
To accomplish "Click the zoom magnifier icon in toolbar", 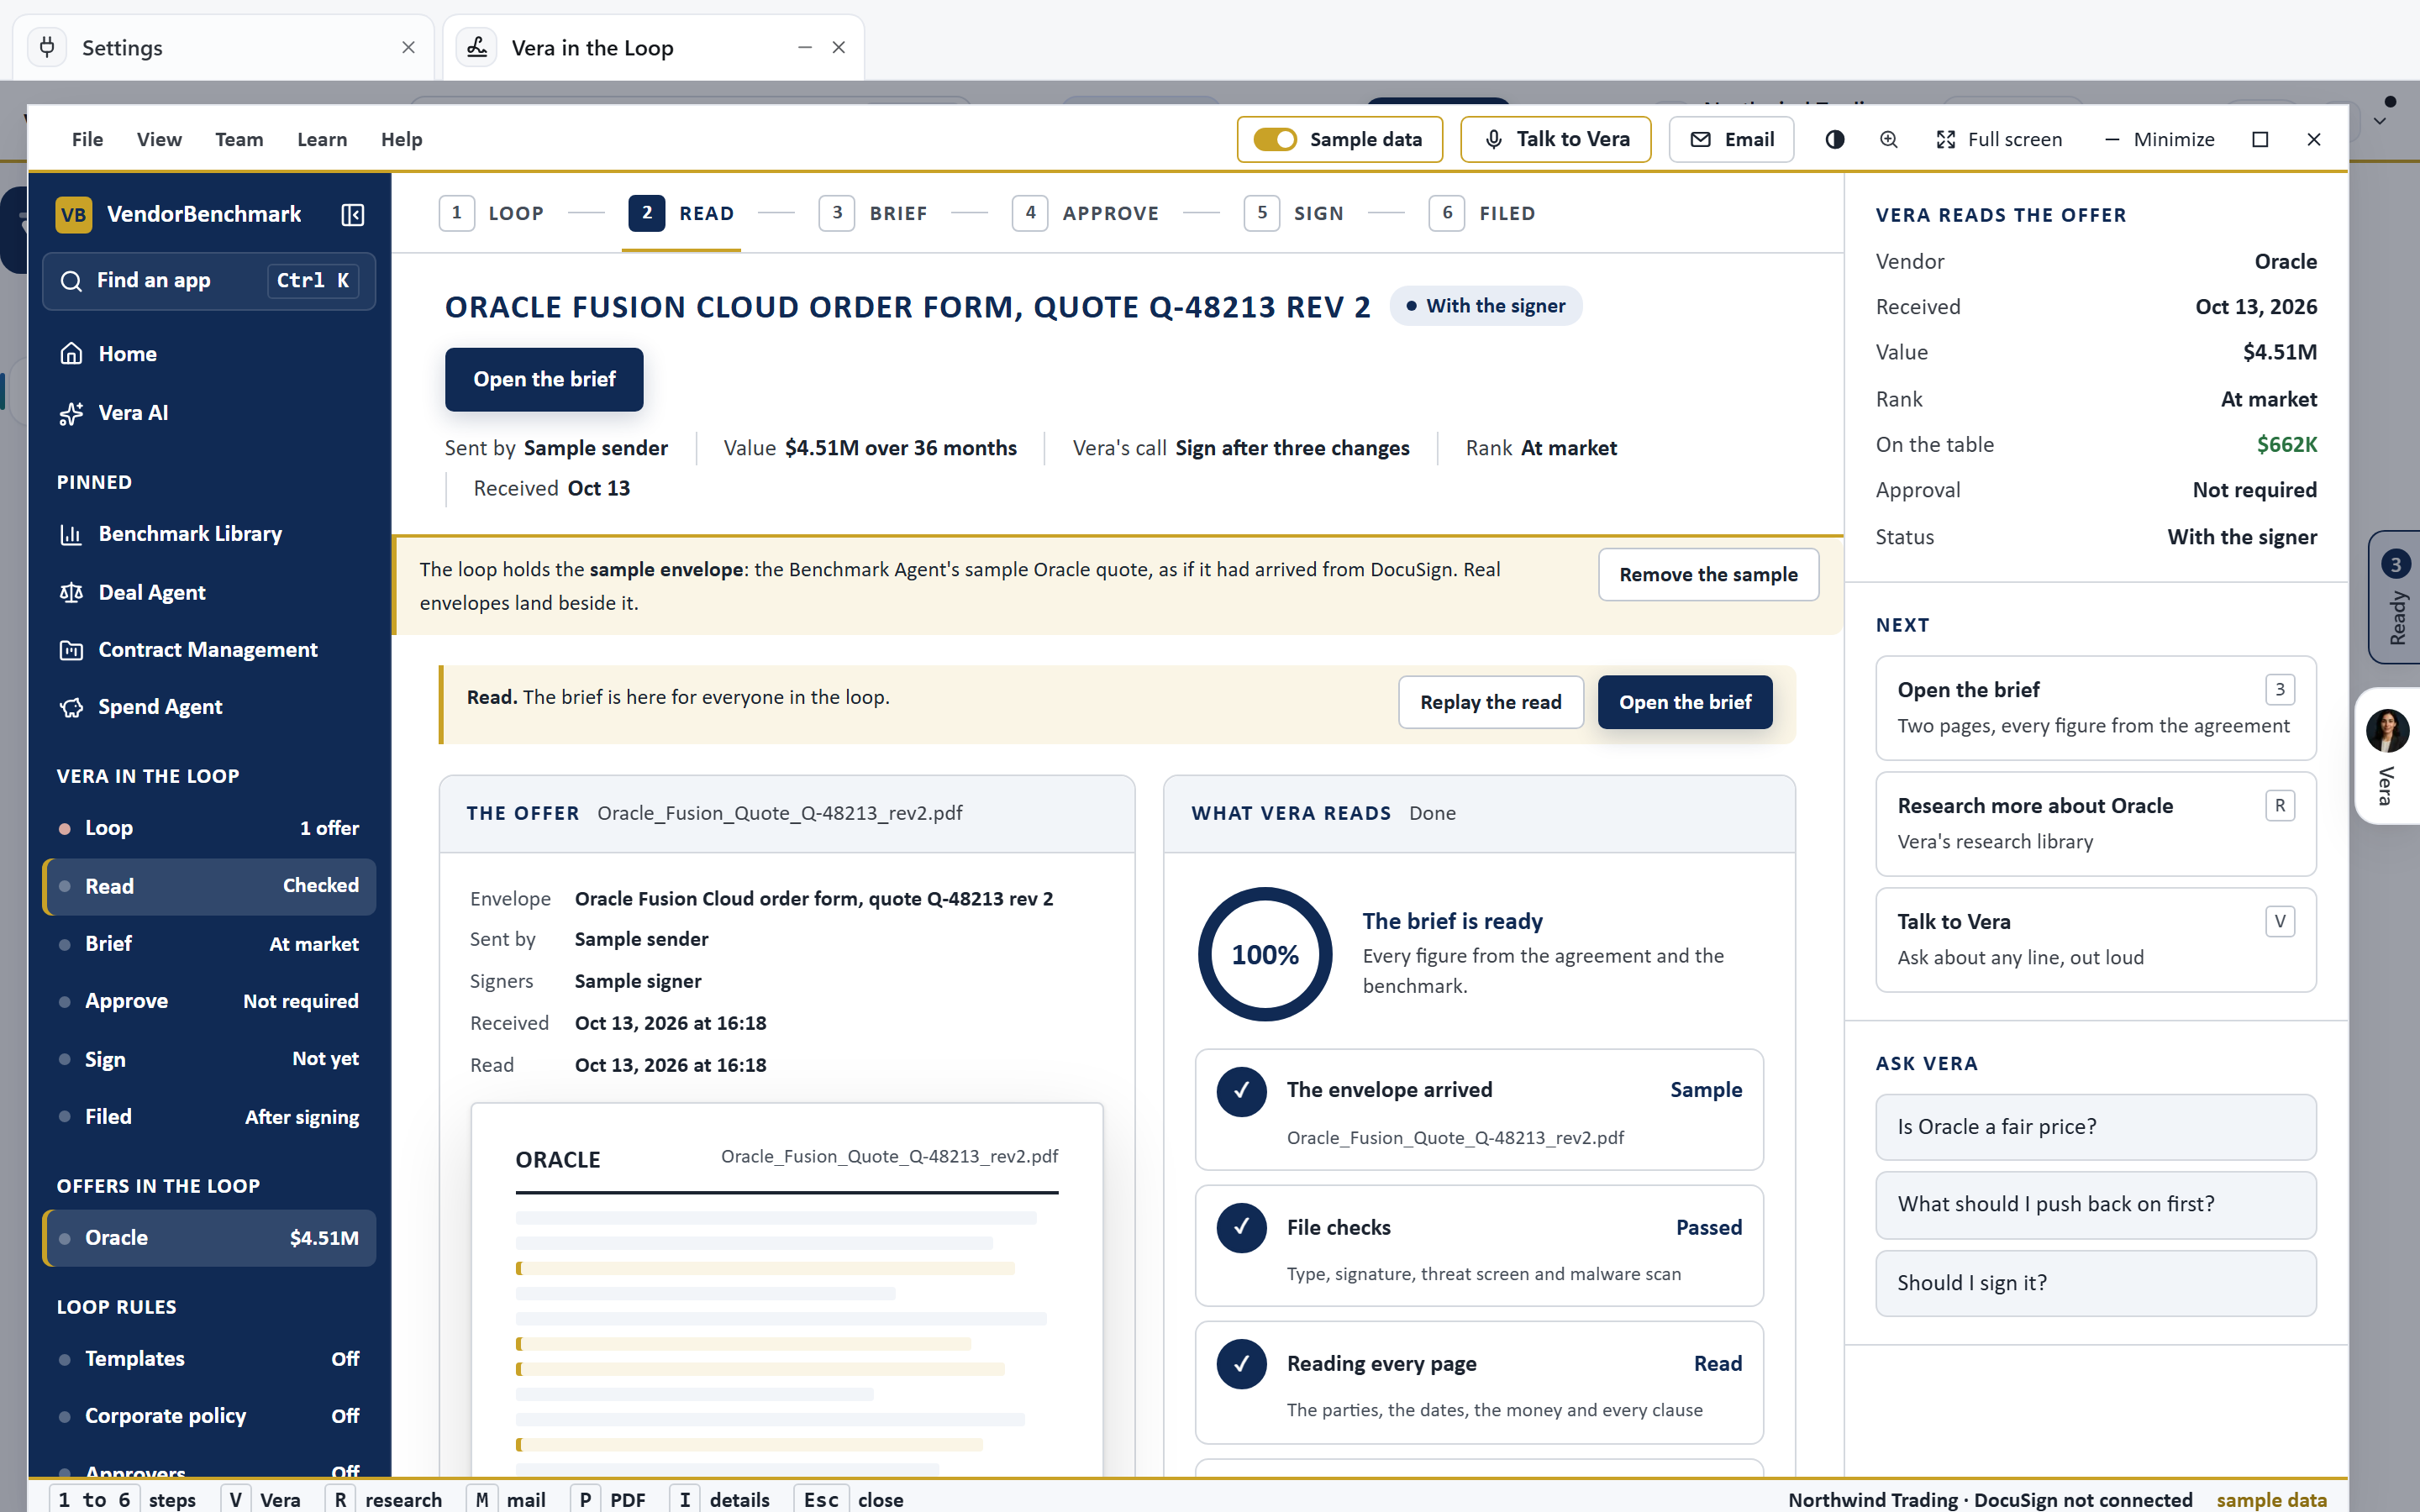I will tap(1888, 139).
